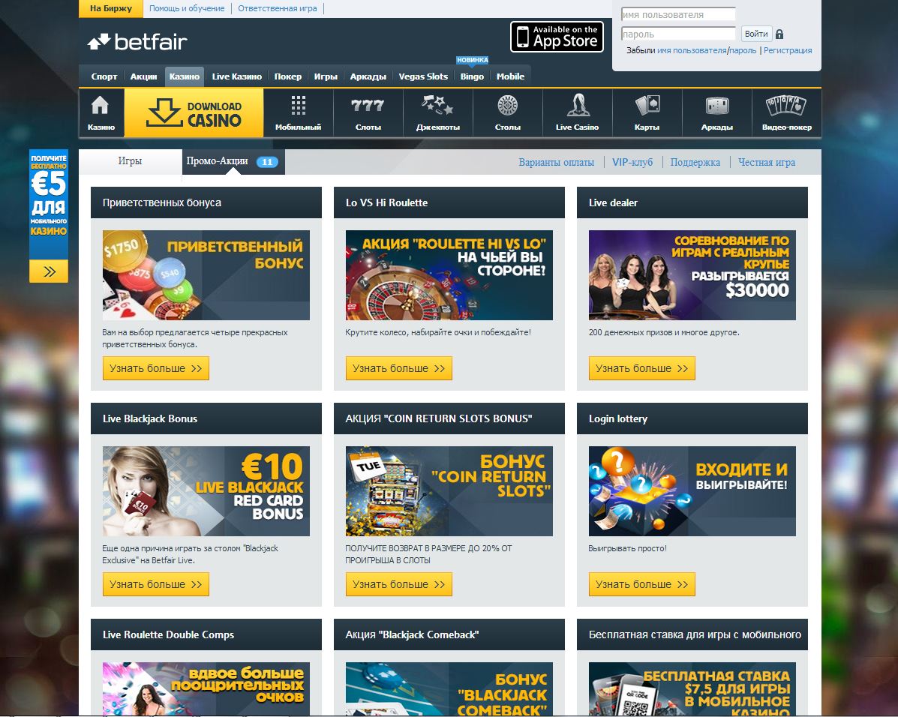Select Bingo in the main menu

pos(472,76)
